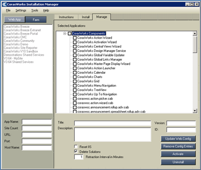Image resolution: width=201 pixels, height=170 pixels.
Task: Check CorasWorks TreeView checkbox
Action: point(75,90)
